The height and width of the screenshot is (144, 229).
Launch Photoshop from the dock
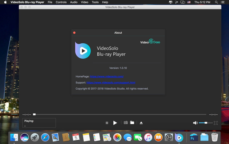click(x=194, y=138)
